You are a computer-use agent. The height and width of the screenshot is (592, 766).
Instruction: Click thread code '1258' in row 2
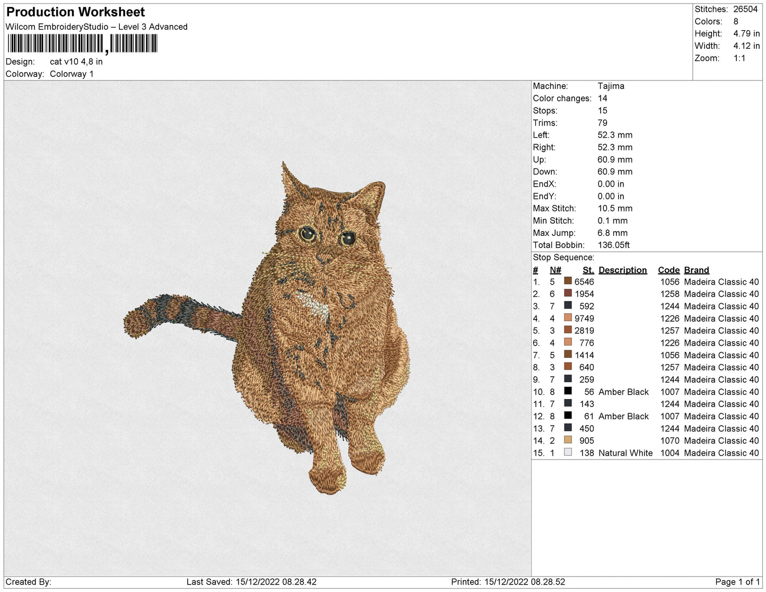[x=670, y=294]
